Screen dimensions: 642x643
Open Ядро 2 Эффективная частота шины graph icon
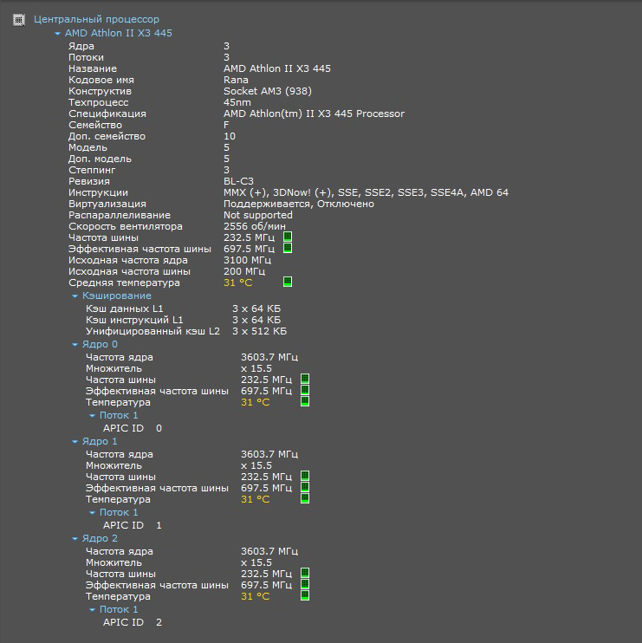(305, 584)
